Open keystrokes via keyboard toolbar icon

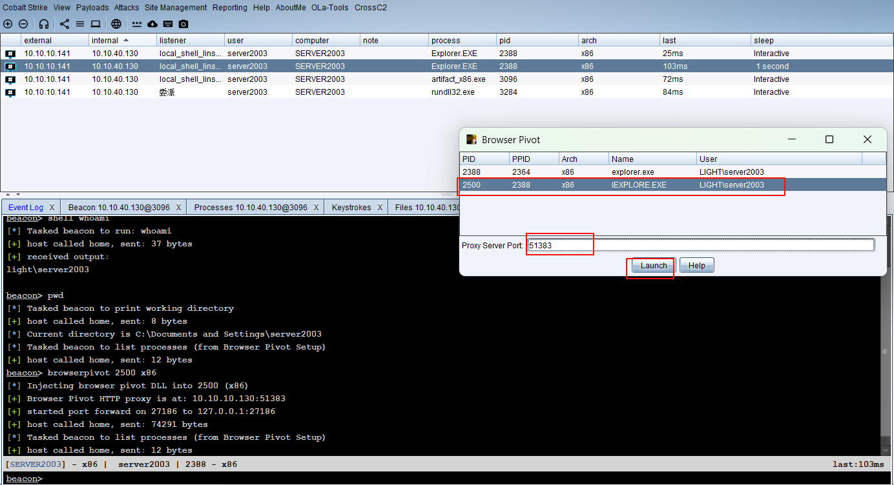(168, 24)
